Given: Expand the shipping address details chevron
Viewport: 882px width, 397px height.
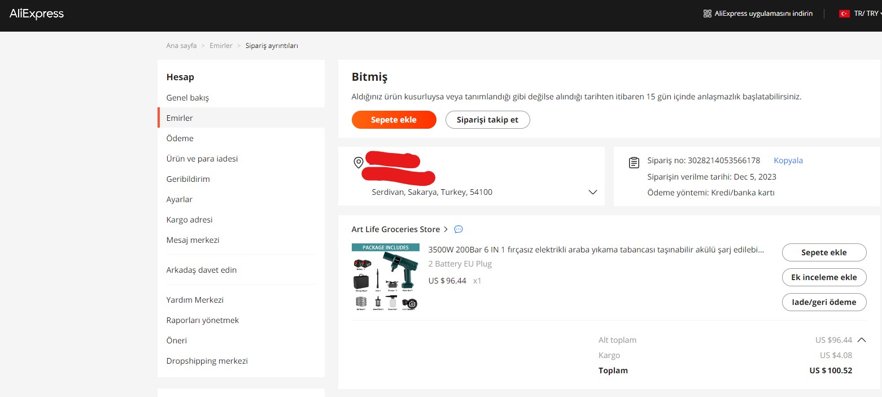Looking at the screenshot, I should tap(592, 192).
